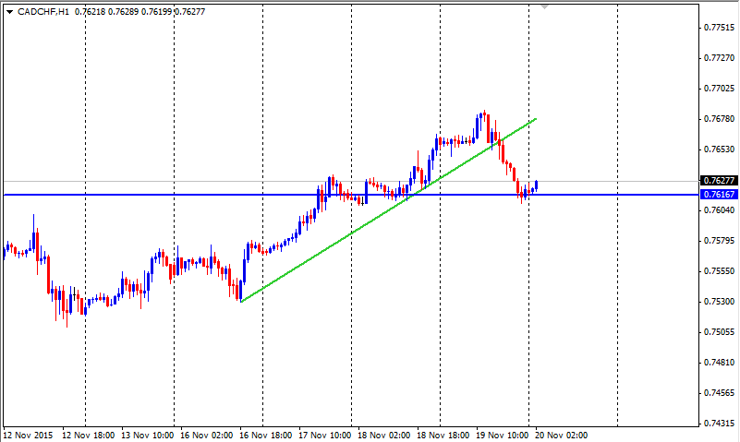Click the 0.75795 price scale label
Screen dimensions: 740x442
(x=720, y=241)
